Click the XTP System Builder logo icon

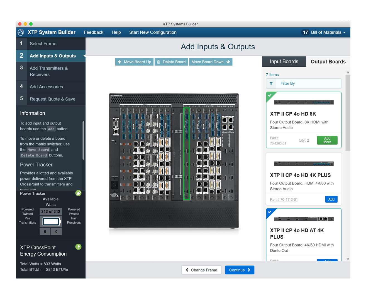(21, 32)
